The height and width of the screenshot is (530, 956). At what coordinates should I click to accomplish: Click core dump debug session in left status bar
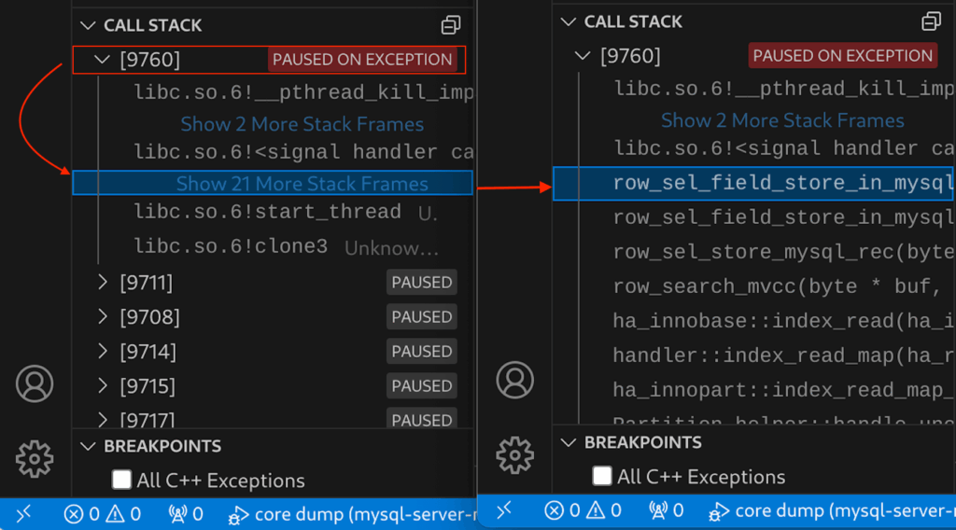click(350, 513)
